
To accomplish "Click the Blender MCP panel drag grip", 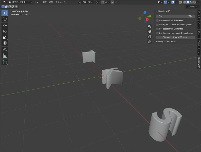I will 194,11.
